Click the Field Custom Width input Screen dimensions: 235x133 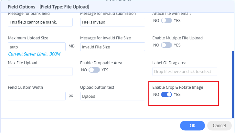(x=37, y=96)
